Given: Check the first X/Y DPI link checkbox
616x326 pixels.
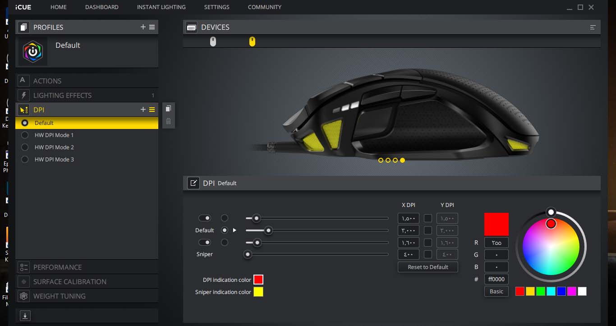Looking at the screenshot, I should (428, 218).
